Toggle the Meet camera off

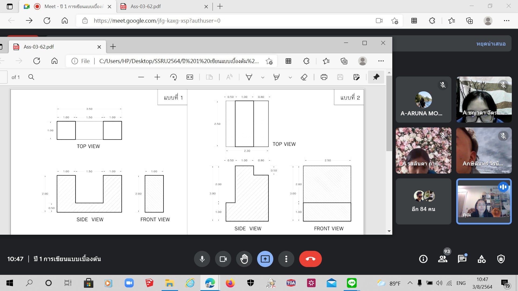tap(223, 259)
